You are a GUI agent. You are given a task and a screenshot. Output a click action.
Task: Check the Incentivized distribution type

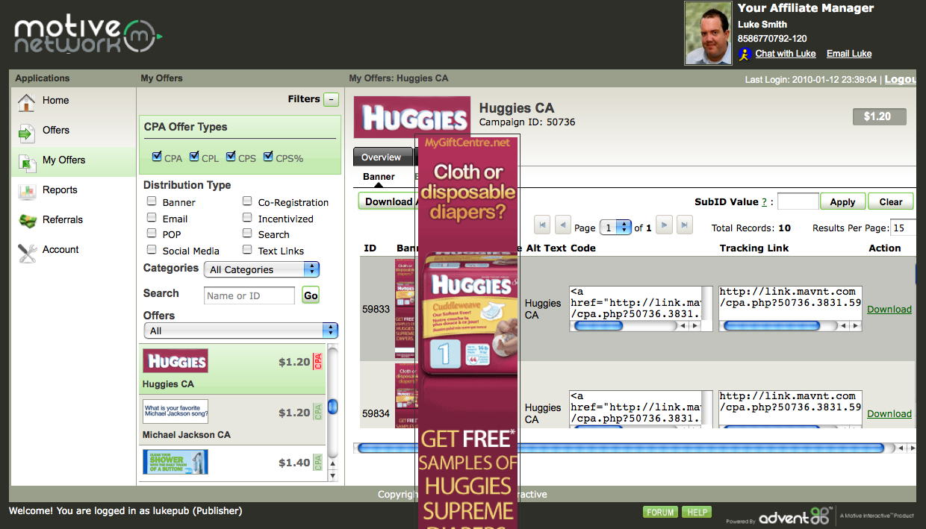(247, 218)
